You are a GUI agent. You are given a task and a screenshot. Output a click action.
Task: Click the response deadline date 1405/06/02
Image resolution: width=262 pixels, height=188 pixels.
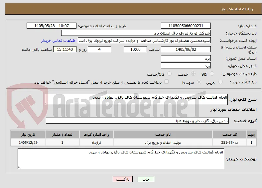[x=186, y=49]
